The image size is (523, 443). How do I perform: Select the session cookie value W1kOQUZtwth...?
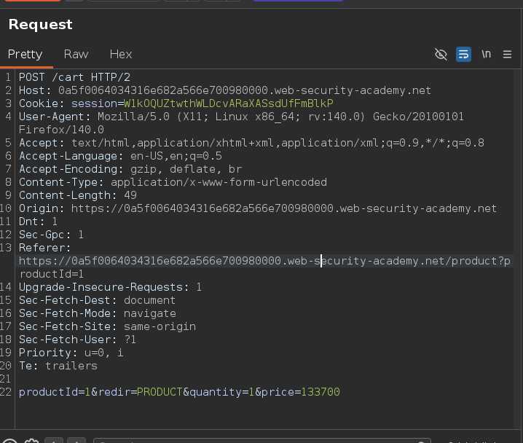(228, 103)
